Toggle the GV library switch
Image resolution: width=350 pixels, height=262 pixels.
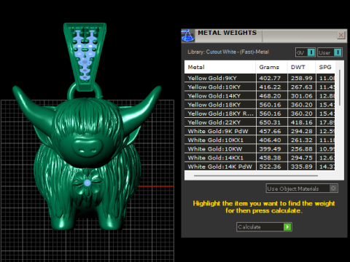tap(311, 52)
